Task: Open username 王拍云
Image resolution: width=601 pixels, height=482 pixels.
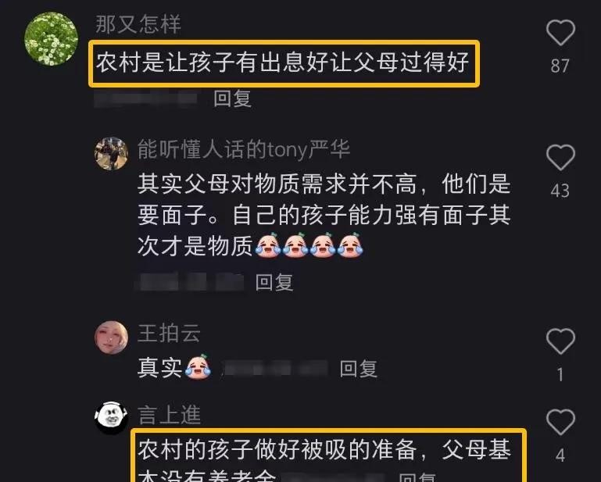Action: point(169,333)
